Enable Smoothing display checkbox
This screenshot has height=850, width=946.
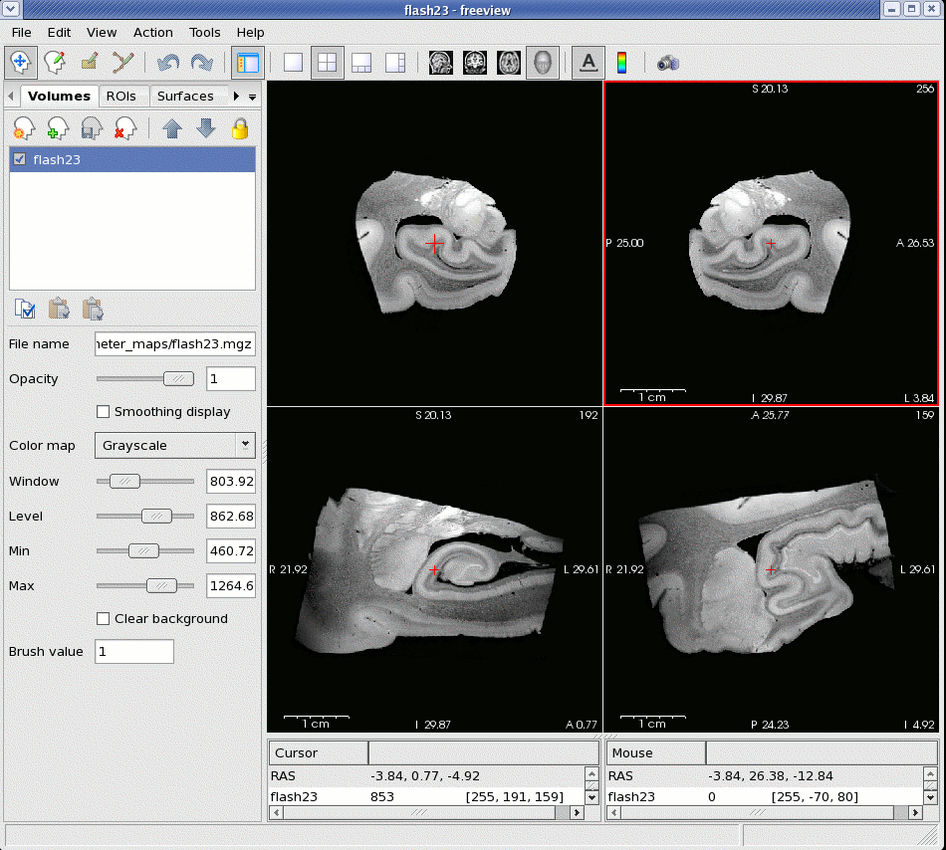(x=103, y=412)
